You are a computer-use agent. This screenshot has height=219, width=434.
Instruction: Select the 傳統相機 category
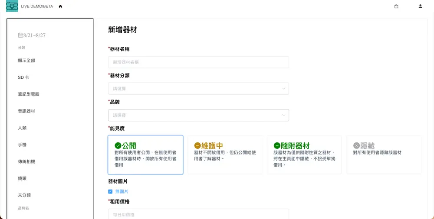point(26,161)
